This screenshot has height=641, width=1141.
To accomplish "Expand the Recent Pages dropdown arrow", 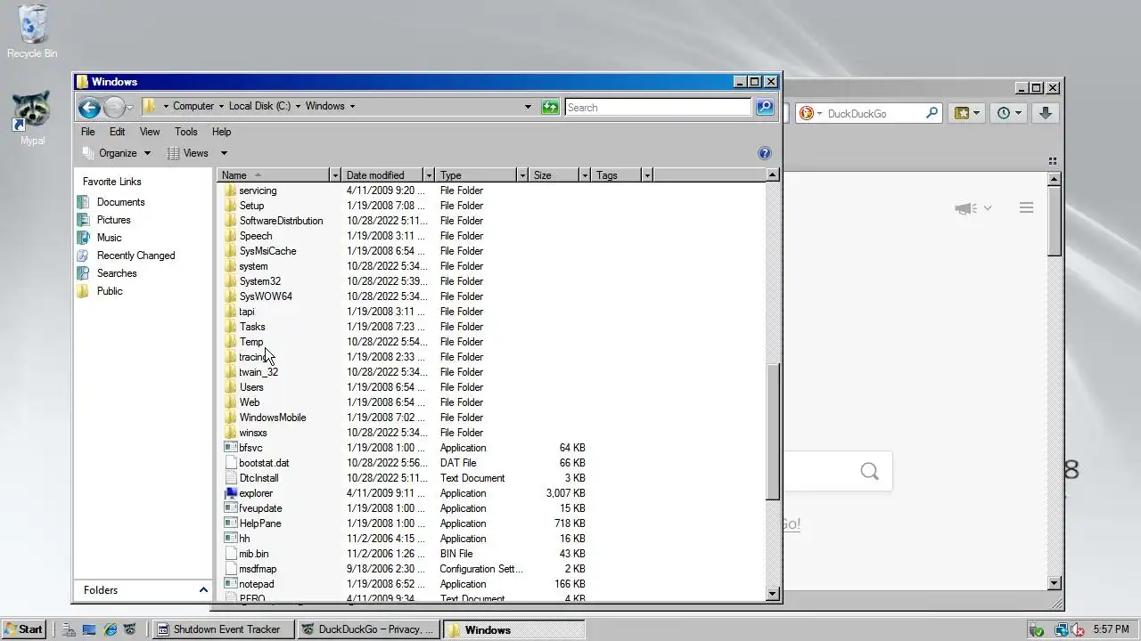I will click(130, 108).
